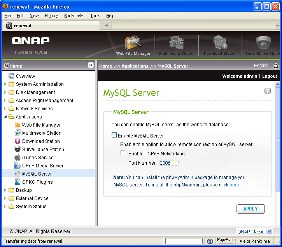
Task: Open the English language dropdown
Action: point(275,66)
